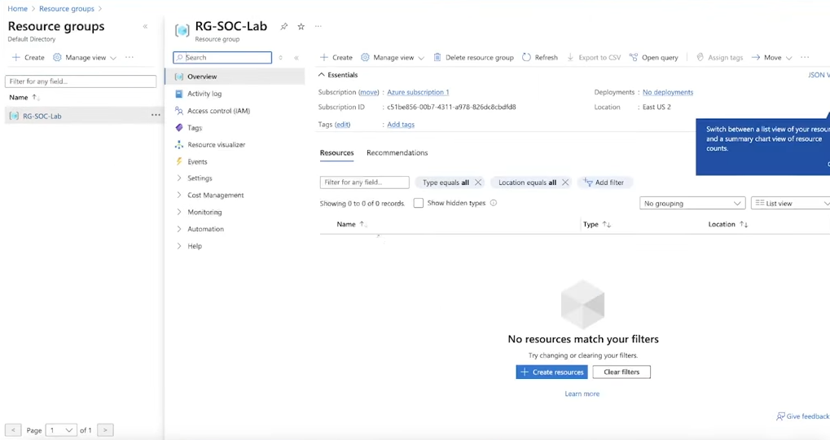Click Assign tags in the toolbar
The image size is (830, 440).
[x=719, y=57]
